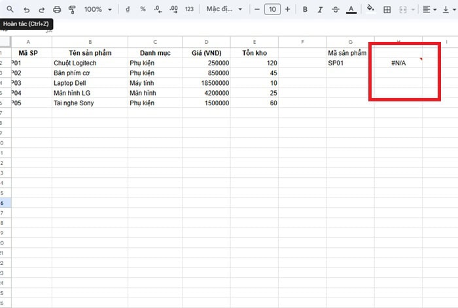Select the stock cell 10

pos(255,83)
